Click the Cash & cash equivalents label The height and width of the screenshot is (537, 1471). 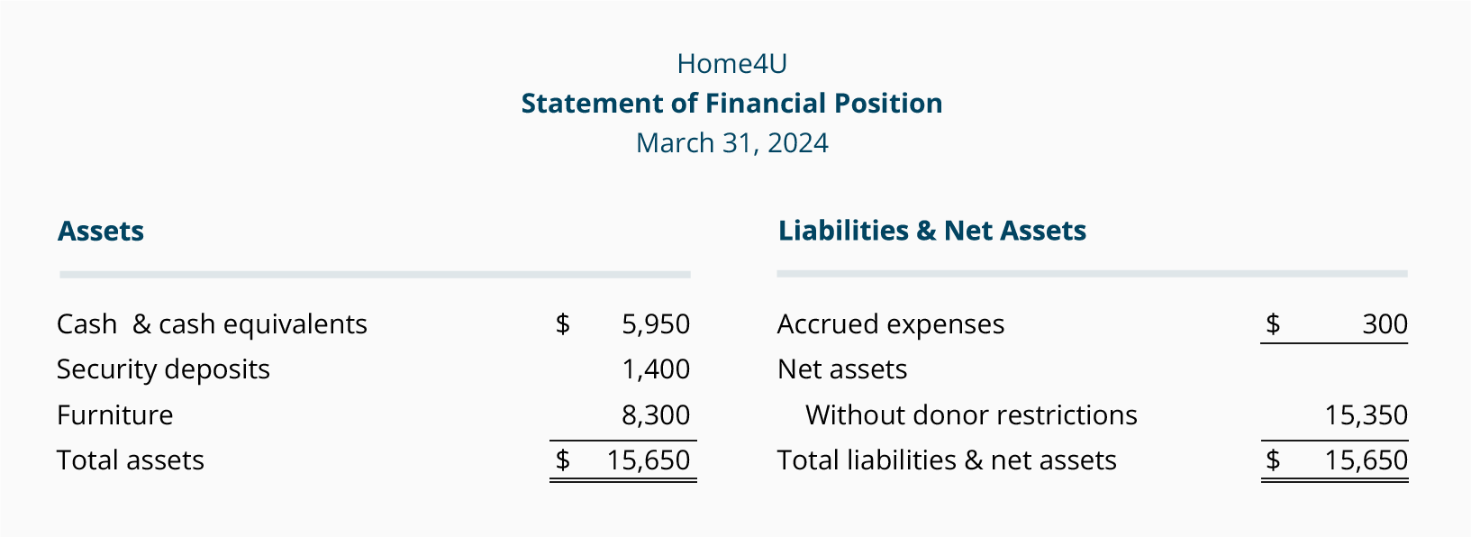[x=212, y=324]
